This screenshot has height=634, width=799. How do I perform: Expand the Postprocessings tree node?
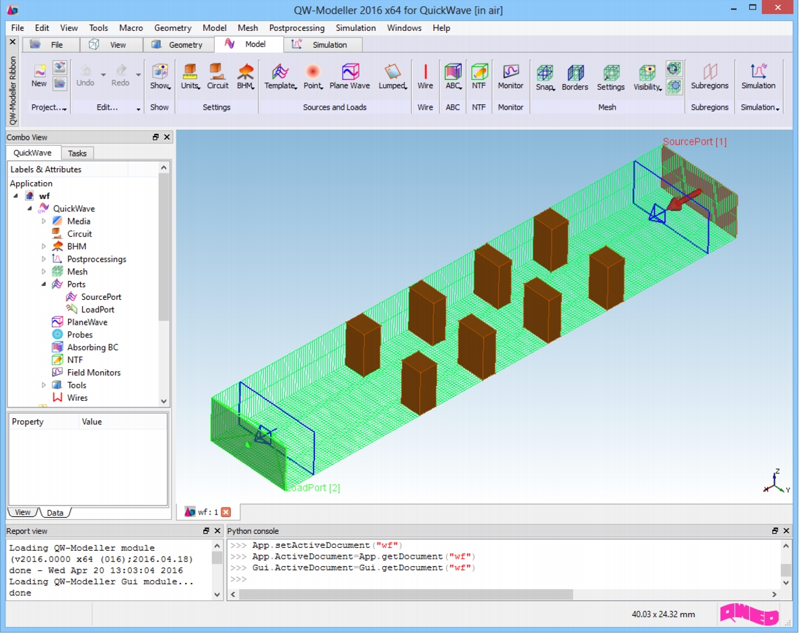coord(43,259)
